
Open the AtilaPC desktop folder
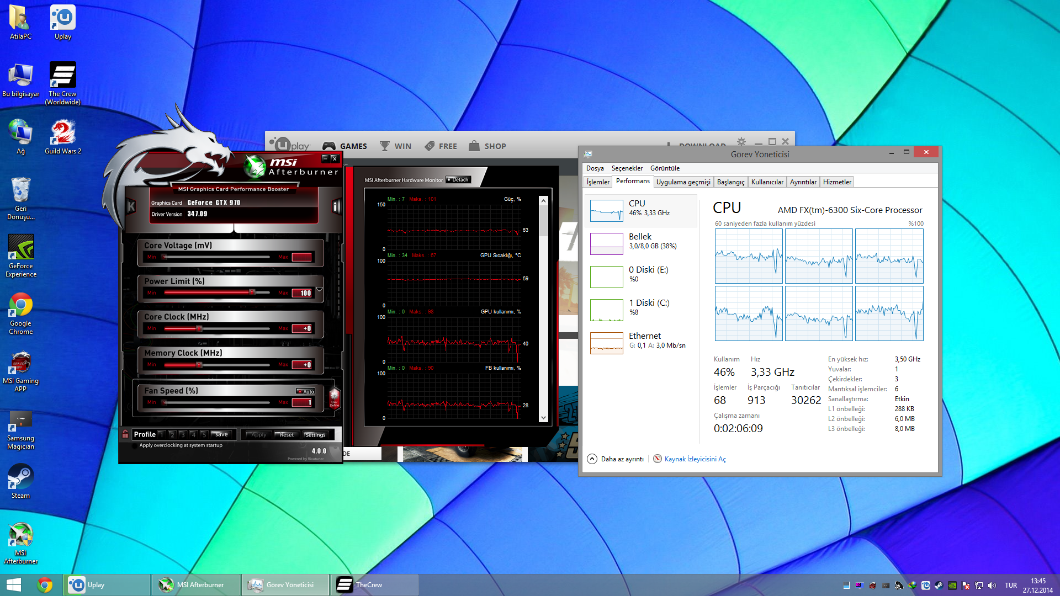point(20,22)
